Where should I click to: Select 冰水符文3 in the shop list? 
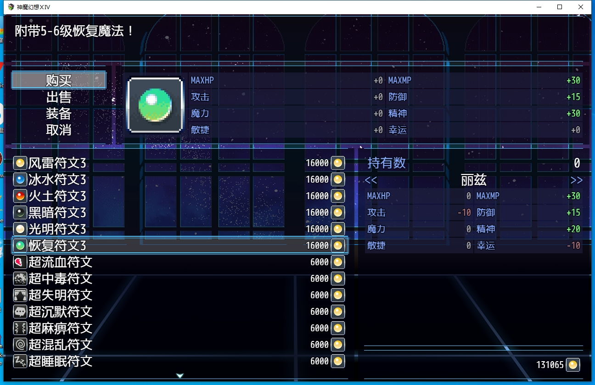point(180,179)
